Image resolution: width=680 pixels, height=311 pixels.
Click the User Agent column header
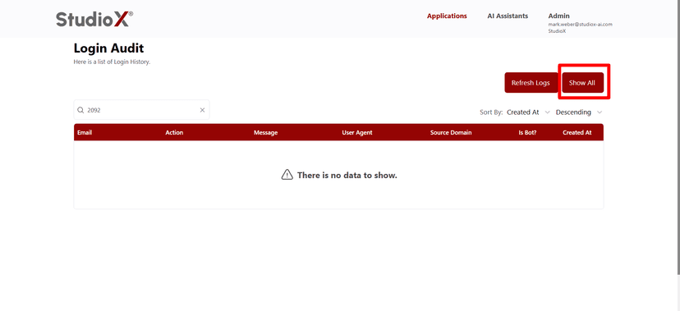click(357, 133)
